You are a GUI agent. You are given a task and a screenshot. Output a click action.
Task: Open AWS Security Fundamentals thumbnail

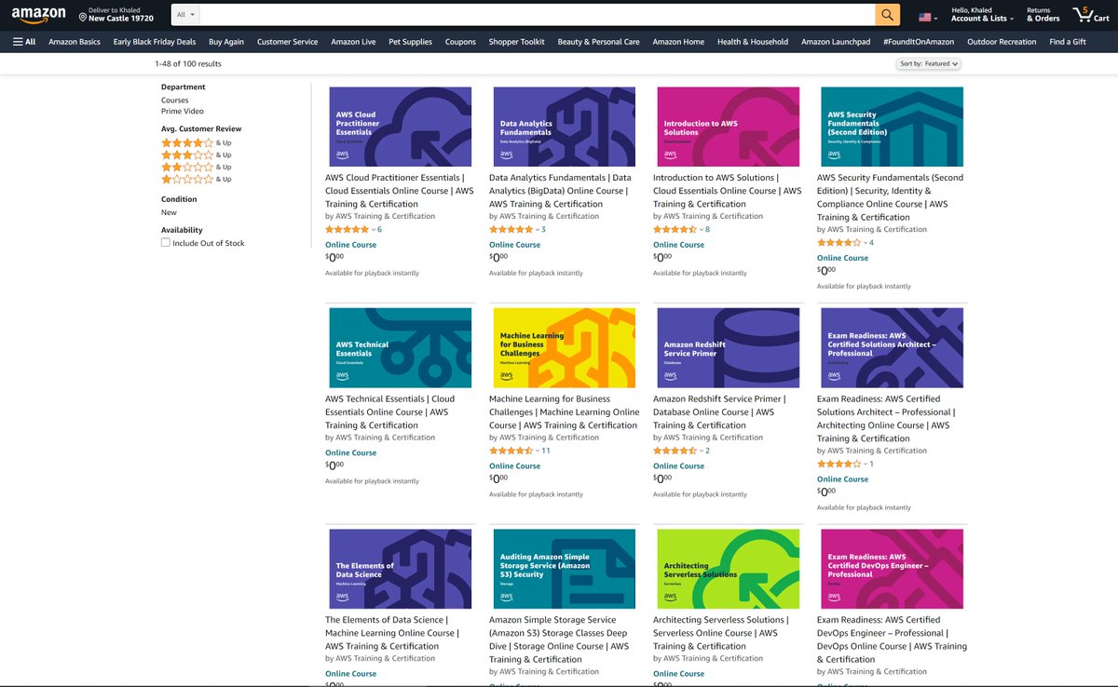coord(893,127)
